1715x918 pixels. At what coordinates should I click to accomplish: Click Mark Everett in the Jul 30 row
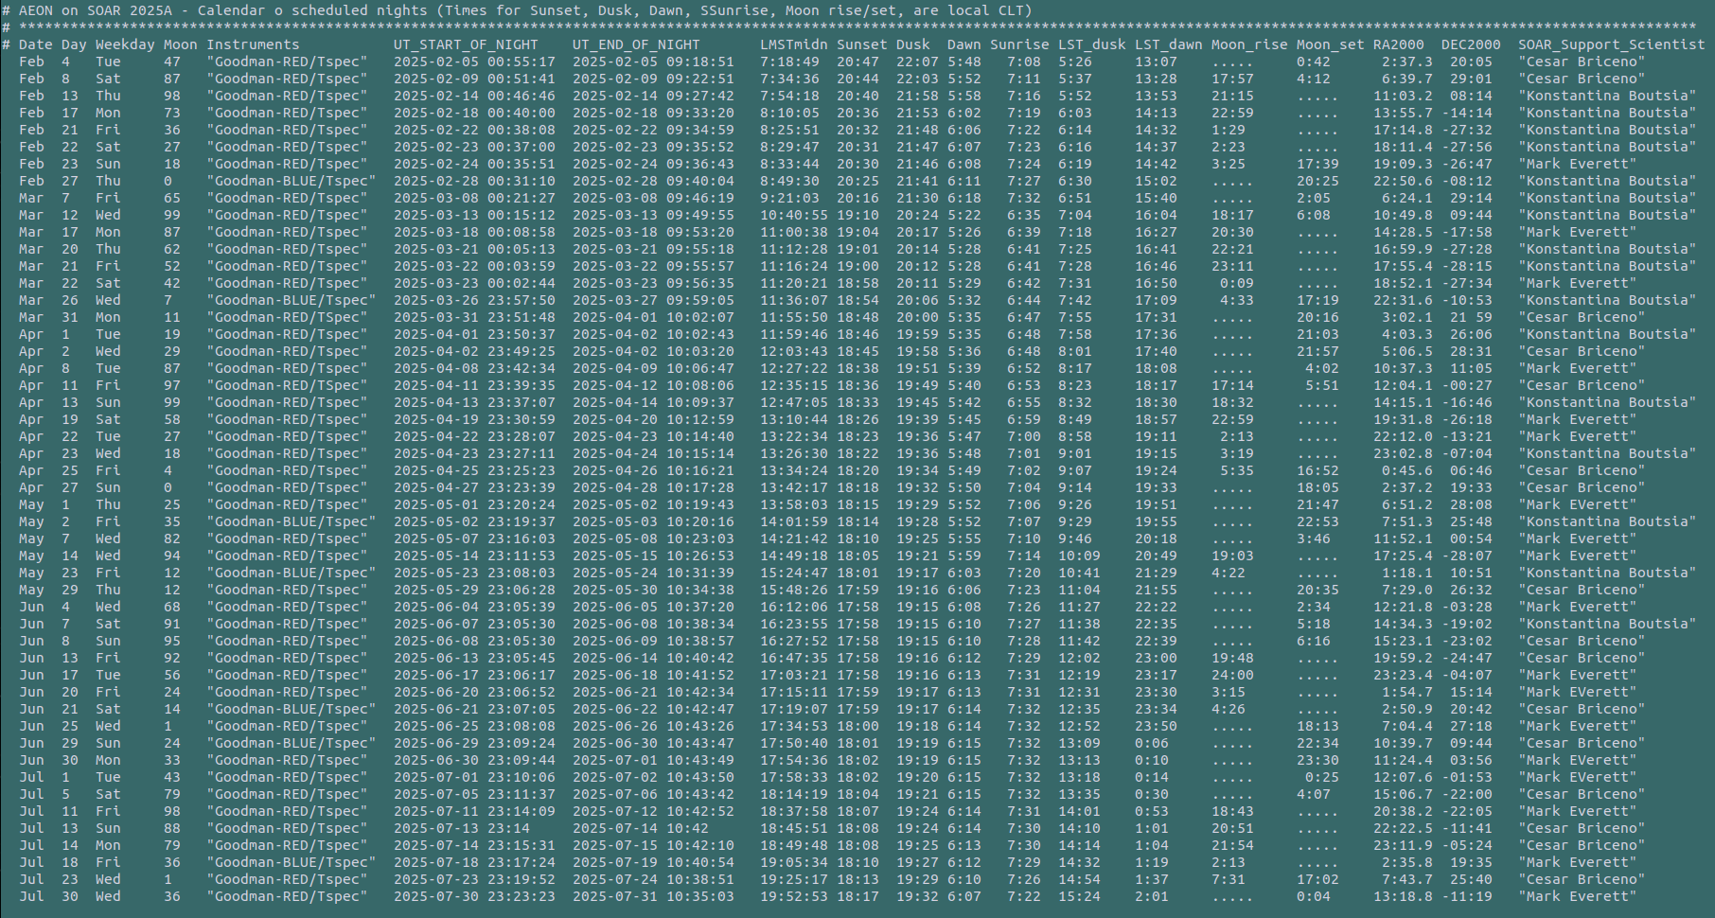point(1578,896)
